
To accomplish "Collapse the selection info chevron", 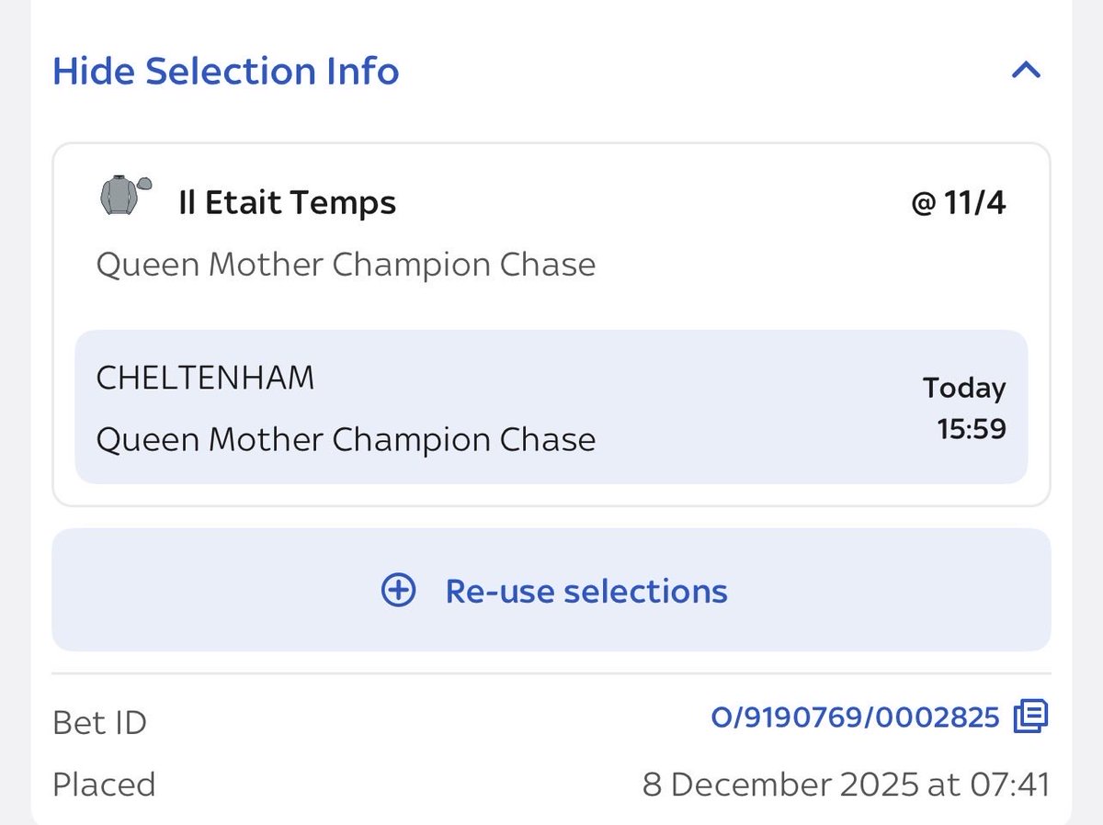I will 1025,71.
